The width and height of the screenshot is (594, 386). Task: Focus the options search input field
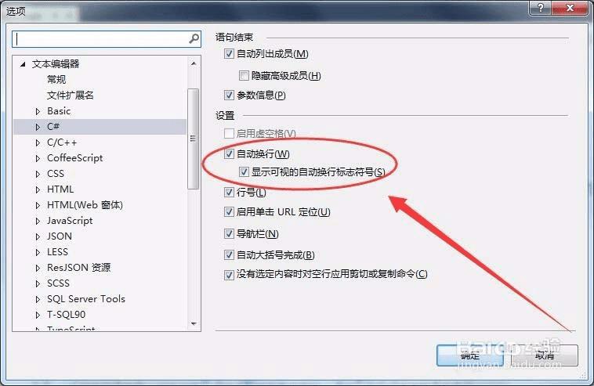(x=102, y=39)
